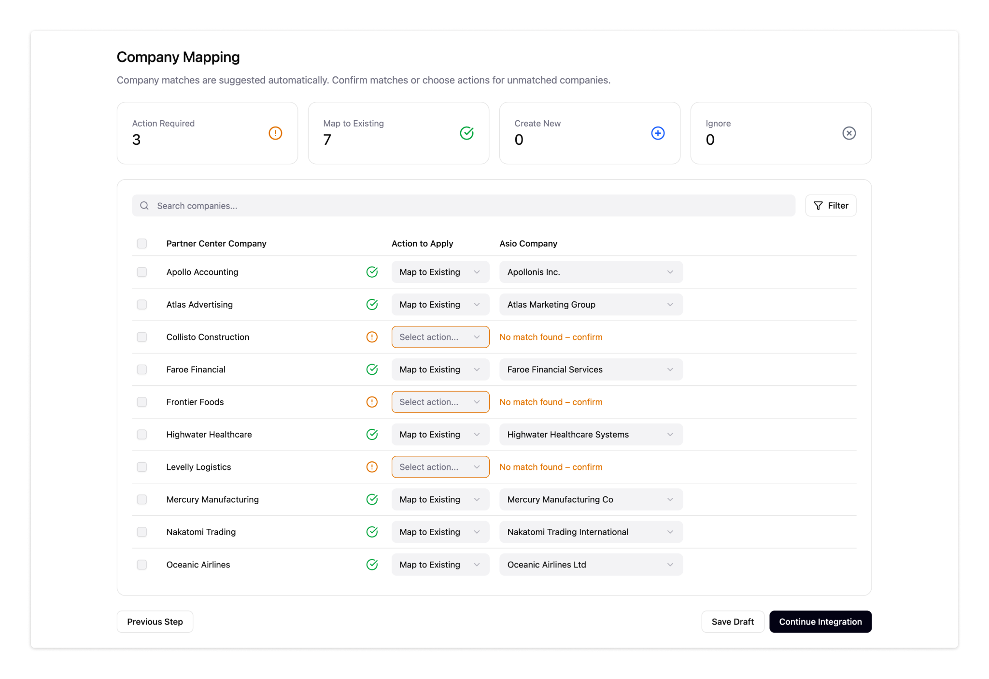The height and width of the screenshot is (679, 989).
Task: Click the Previous Step button
Action: pyautogui.click(x=155, y=622)
